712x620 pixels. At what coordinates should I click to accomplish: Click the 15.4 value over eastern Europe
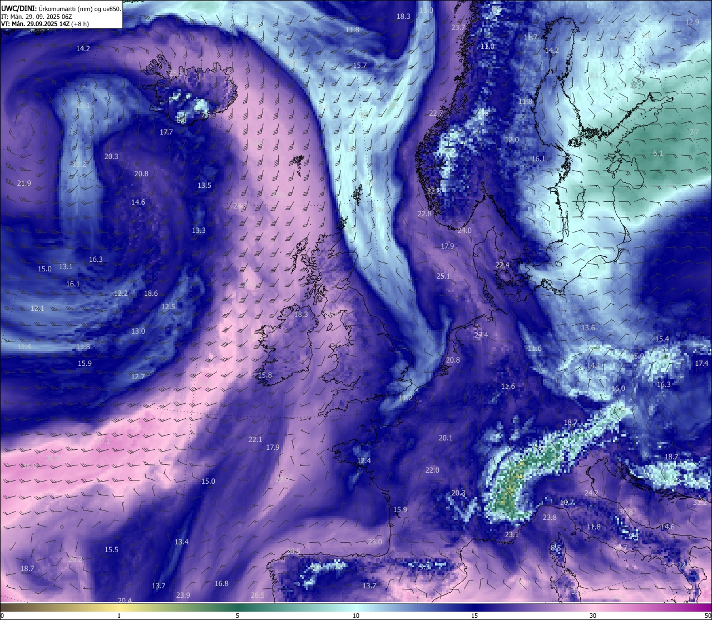pos(662,339)
